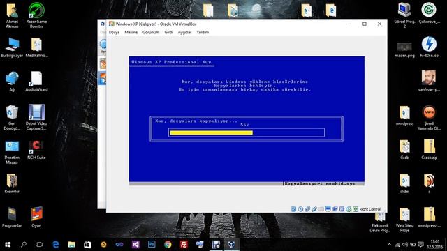Open Photoshop from the taskbar
Image resolution: width=447 pixels, height=251 pixels.
coord(152,245)
